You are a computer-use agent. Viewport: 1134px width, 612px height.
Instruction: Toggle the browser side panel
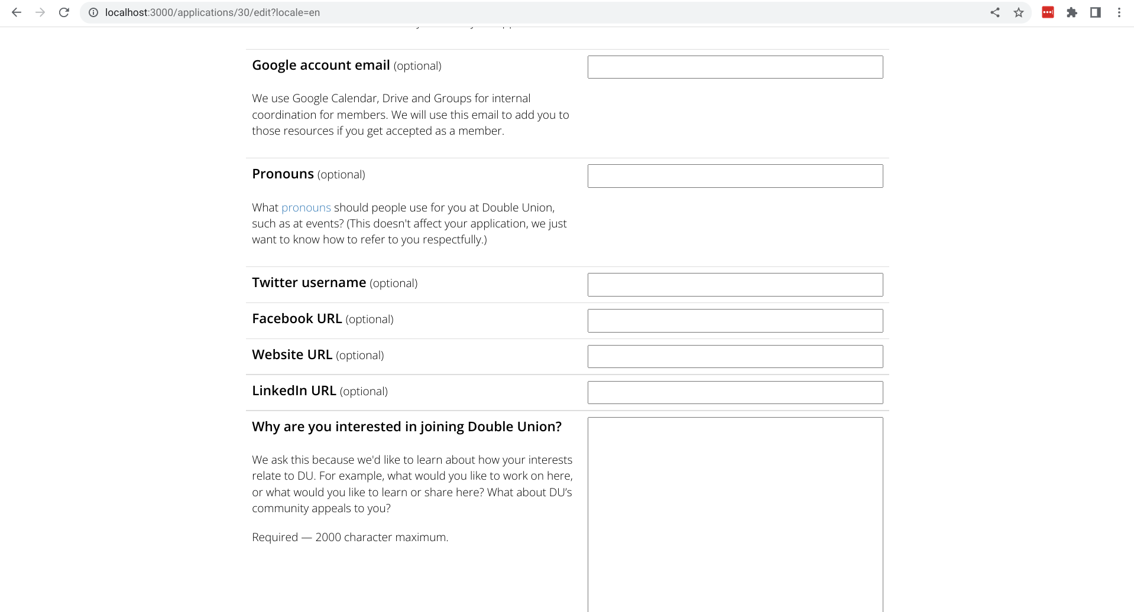coord(1095,12)
